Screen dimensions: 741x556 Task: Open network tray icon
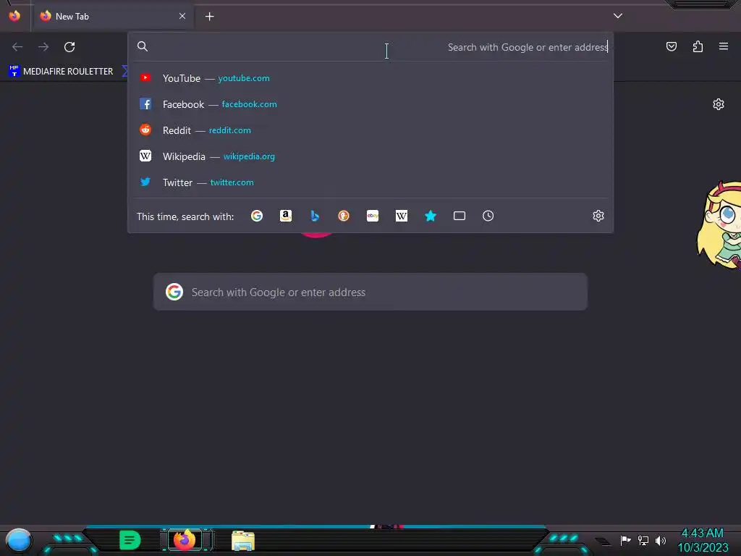(x=643, y=540)
